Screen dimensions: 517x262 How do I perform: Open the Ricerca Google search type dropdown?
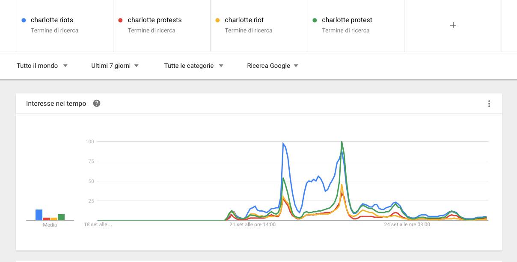pos(272,66)
